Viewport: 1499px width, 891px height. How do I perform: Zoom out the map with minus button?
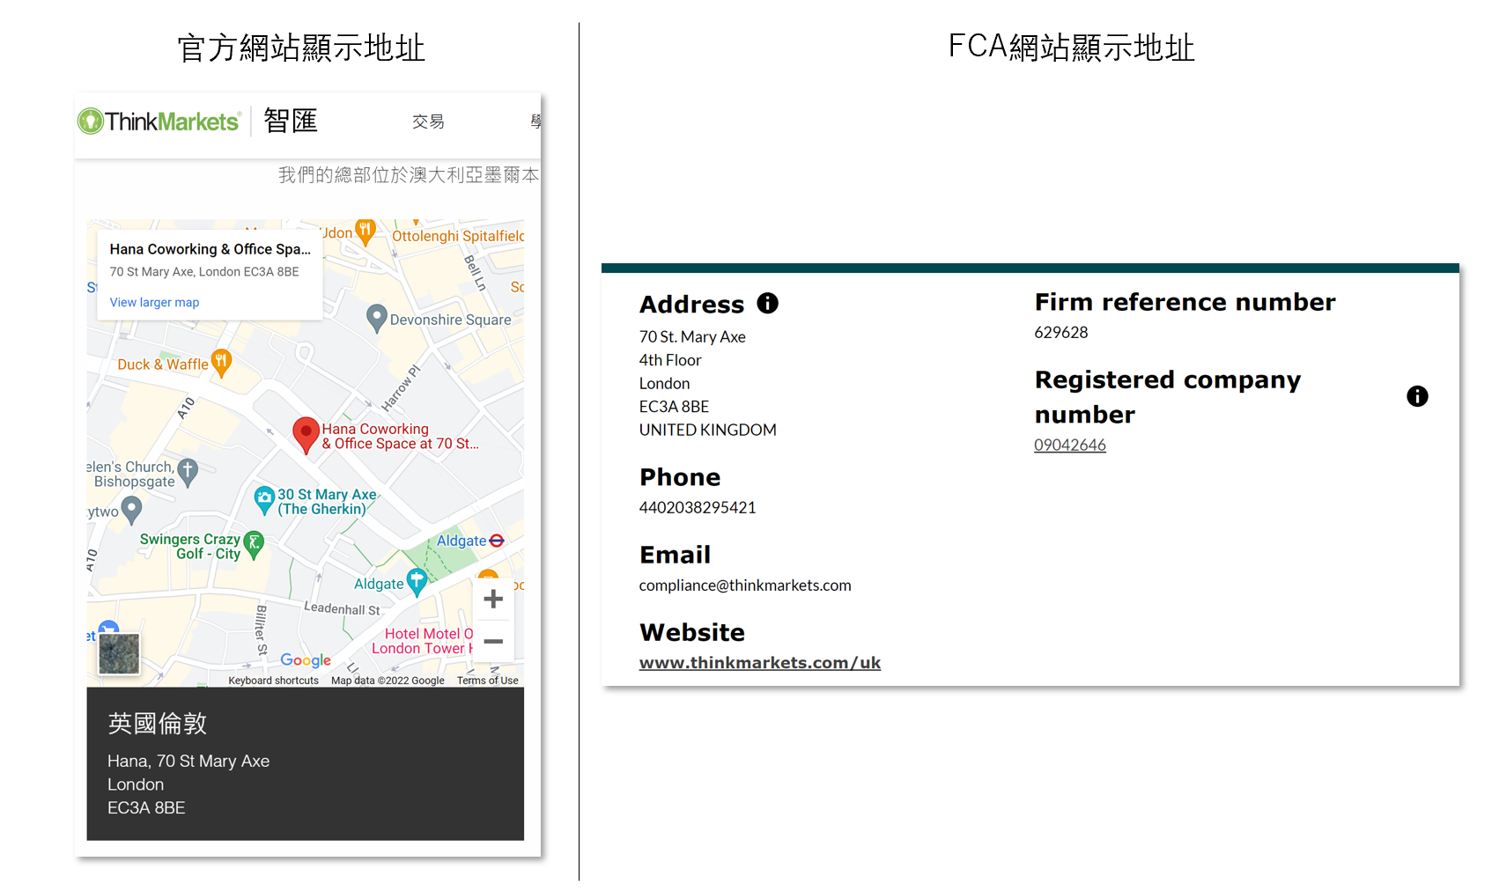tap(493, 641)
